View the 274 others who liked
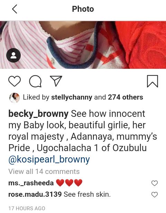Screen dimensions: 166x213 [126, 97]
